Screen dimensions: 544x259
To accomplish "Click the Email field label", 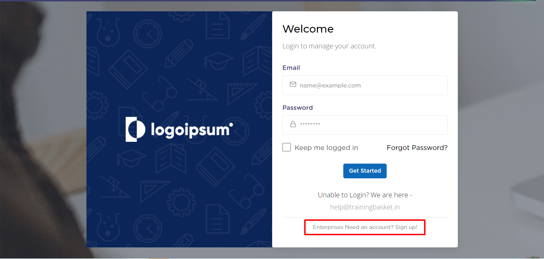I will (291, 68).
